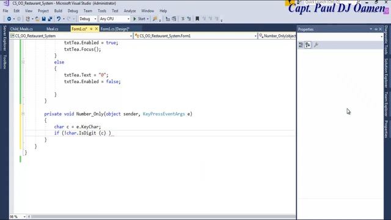This screenshot has width=391, height=220.
Task: Open the Toolbox side tab
Action: (4, 62)
